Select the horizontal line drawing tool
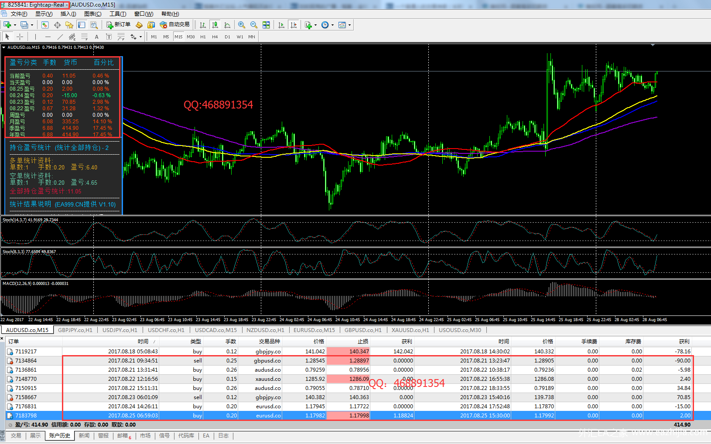 (x=48, y=37)
